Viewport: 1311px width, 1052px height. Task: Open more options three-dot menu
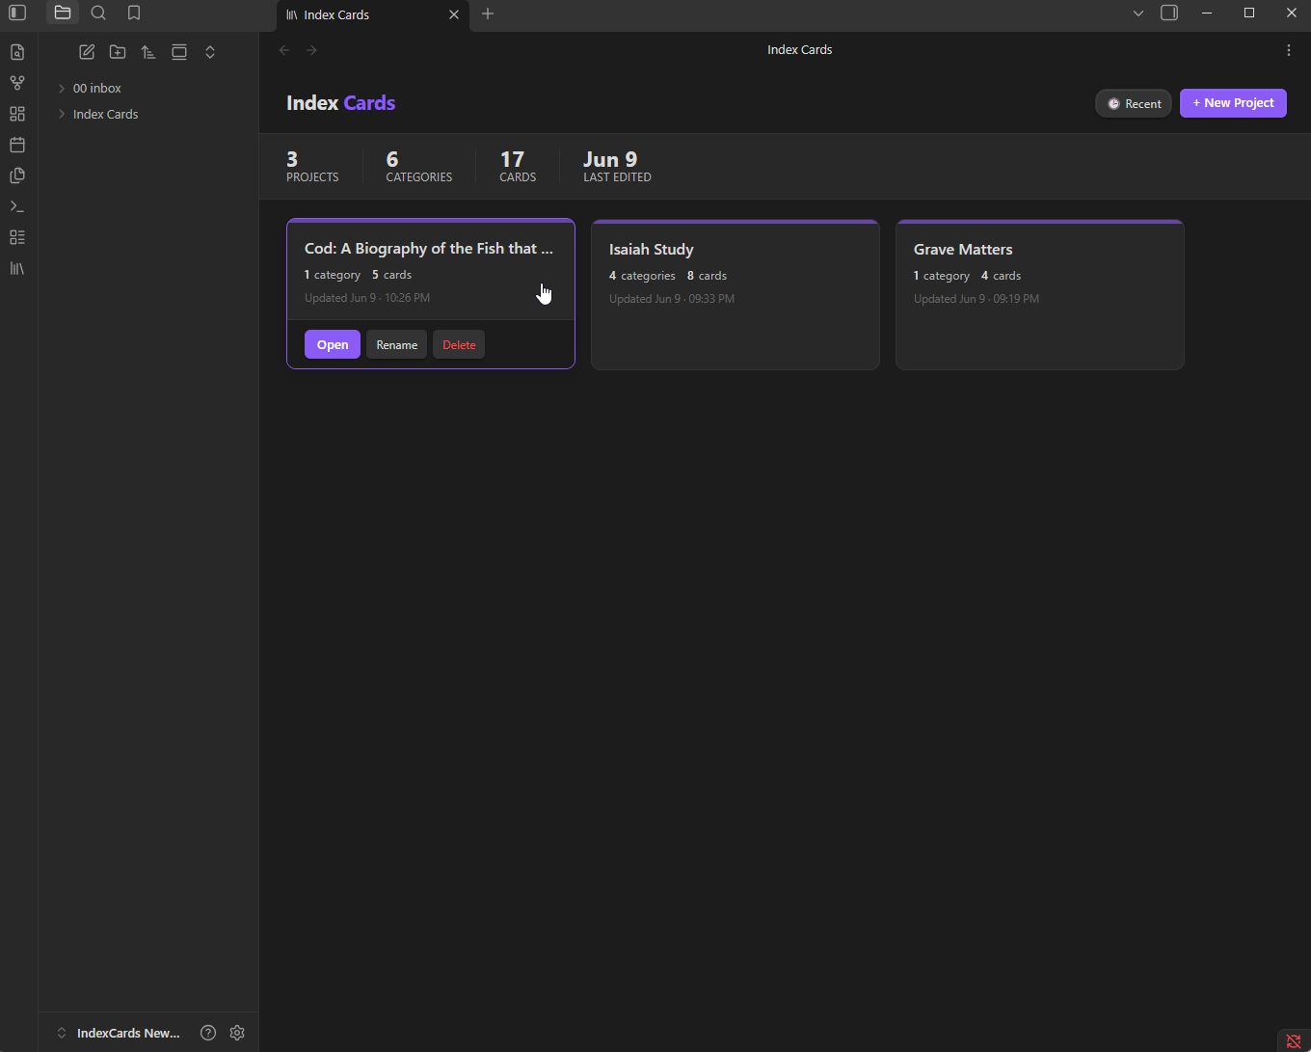click(1289, 50)
